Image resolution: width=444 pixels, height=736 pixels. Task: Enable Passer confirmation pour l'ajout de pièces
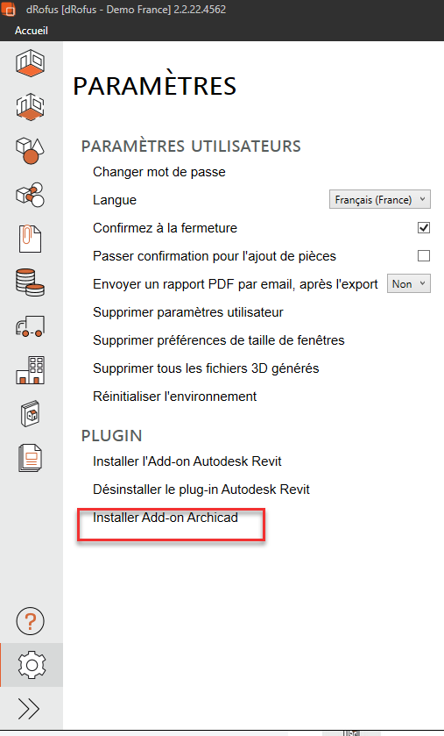pos(424,256)
